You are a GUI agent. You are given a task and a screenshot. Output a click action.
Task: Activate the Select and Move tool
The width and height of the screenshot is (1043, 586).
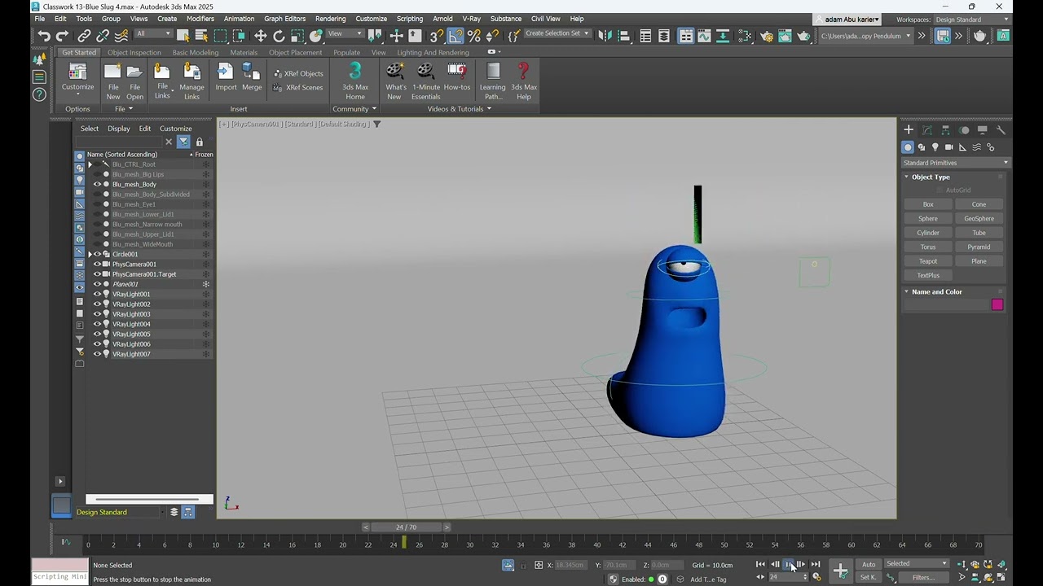pos(260,36)
